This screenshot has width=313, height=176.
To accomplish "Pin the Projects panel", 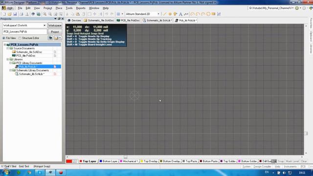I will [x=59, y=19].
